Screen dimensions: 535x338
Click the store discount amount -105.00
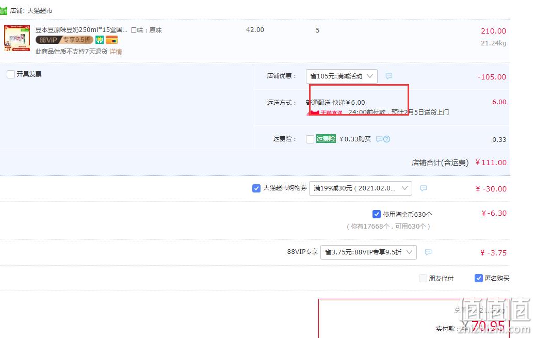[x=492, y=77]
